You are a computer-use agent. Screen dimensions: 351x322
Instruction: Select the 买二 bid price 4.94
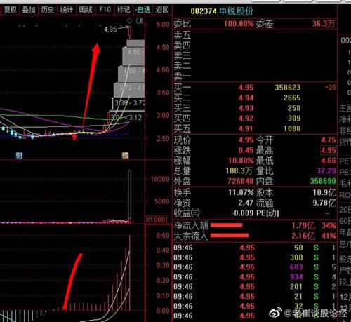[x=246, y=98]
